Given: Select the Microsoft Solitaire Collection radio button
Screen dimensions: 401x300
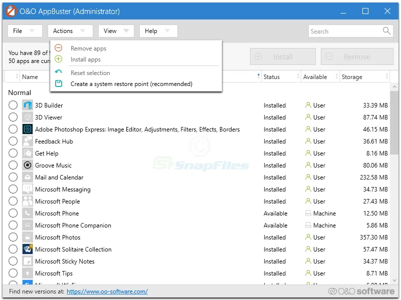Looking at the screenshot, I should pos(13,249).
